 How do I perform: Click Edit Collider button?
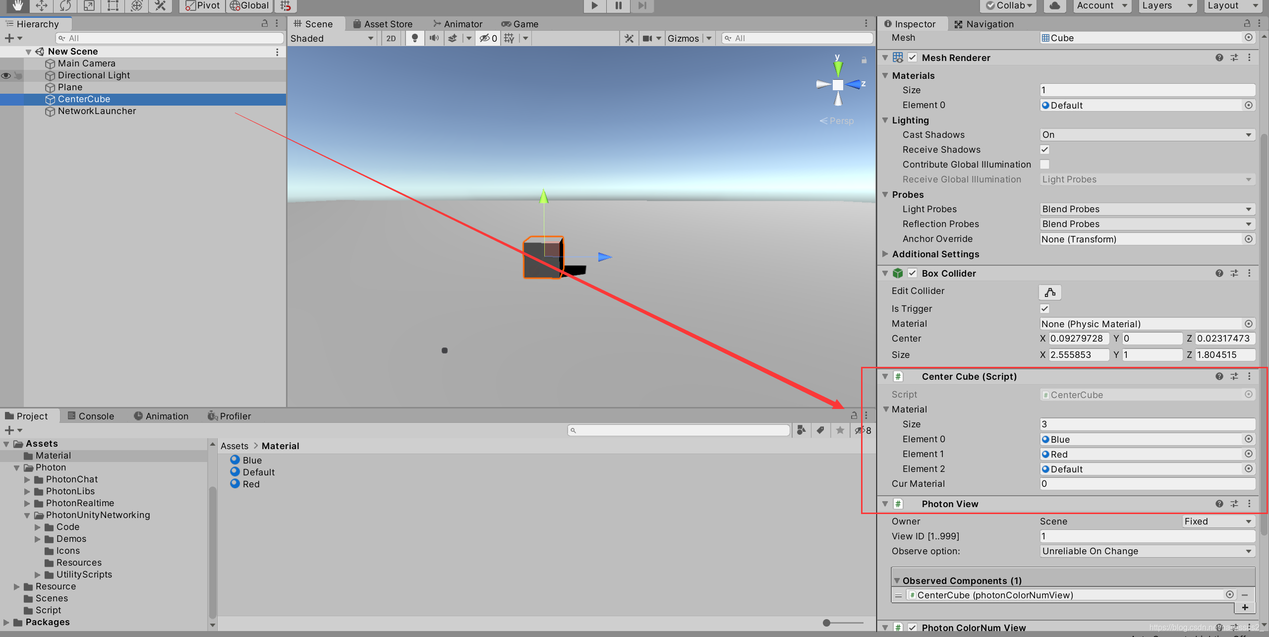point(1049,292)
